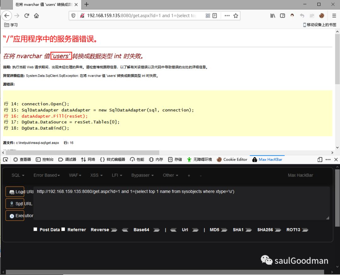Expand the Error Based dropdown
The height and width of the screenshot is (275, 340).
tap(47, 175)
